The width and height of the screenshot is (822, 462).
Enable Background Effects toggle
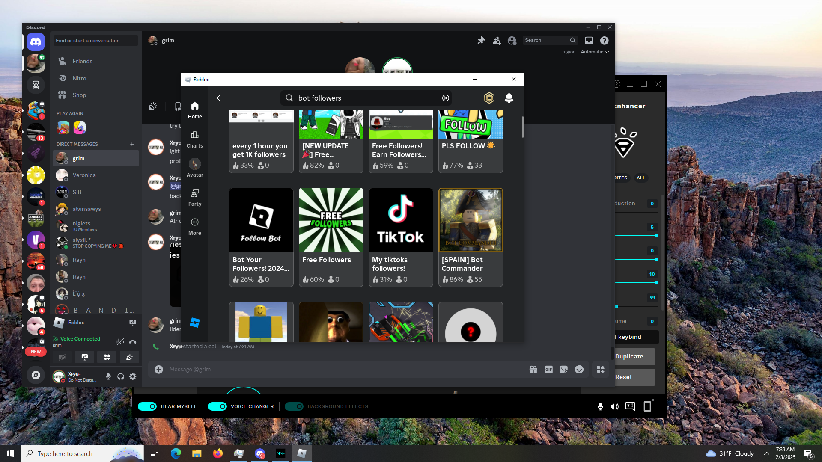tap(294, 406)
